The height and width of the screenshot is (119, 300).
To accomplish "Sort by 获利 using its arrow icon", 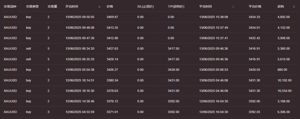I will coord(294,7).
